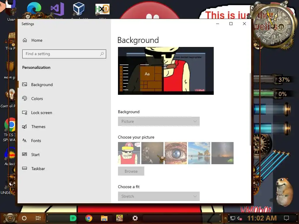
Task: Open Google Chrome desktop shortcut
Action: pos(10,125)
